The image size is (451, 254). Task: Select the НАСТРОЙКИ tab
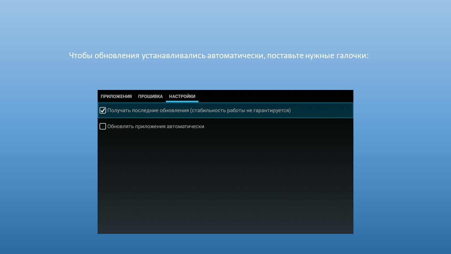pyautogui.click(x=182, y=96)
